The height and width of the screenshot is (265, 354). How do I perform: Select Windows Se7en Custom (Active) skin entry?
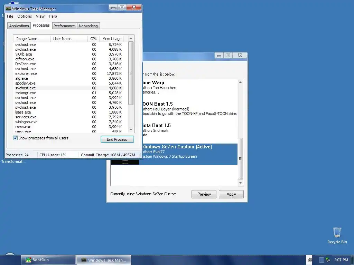(x=190, y=154)
